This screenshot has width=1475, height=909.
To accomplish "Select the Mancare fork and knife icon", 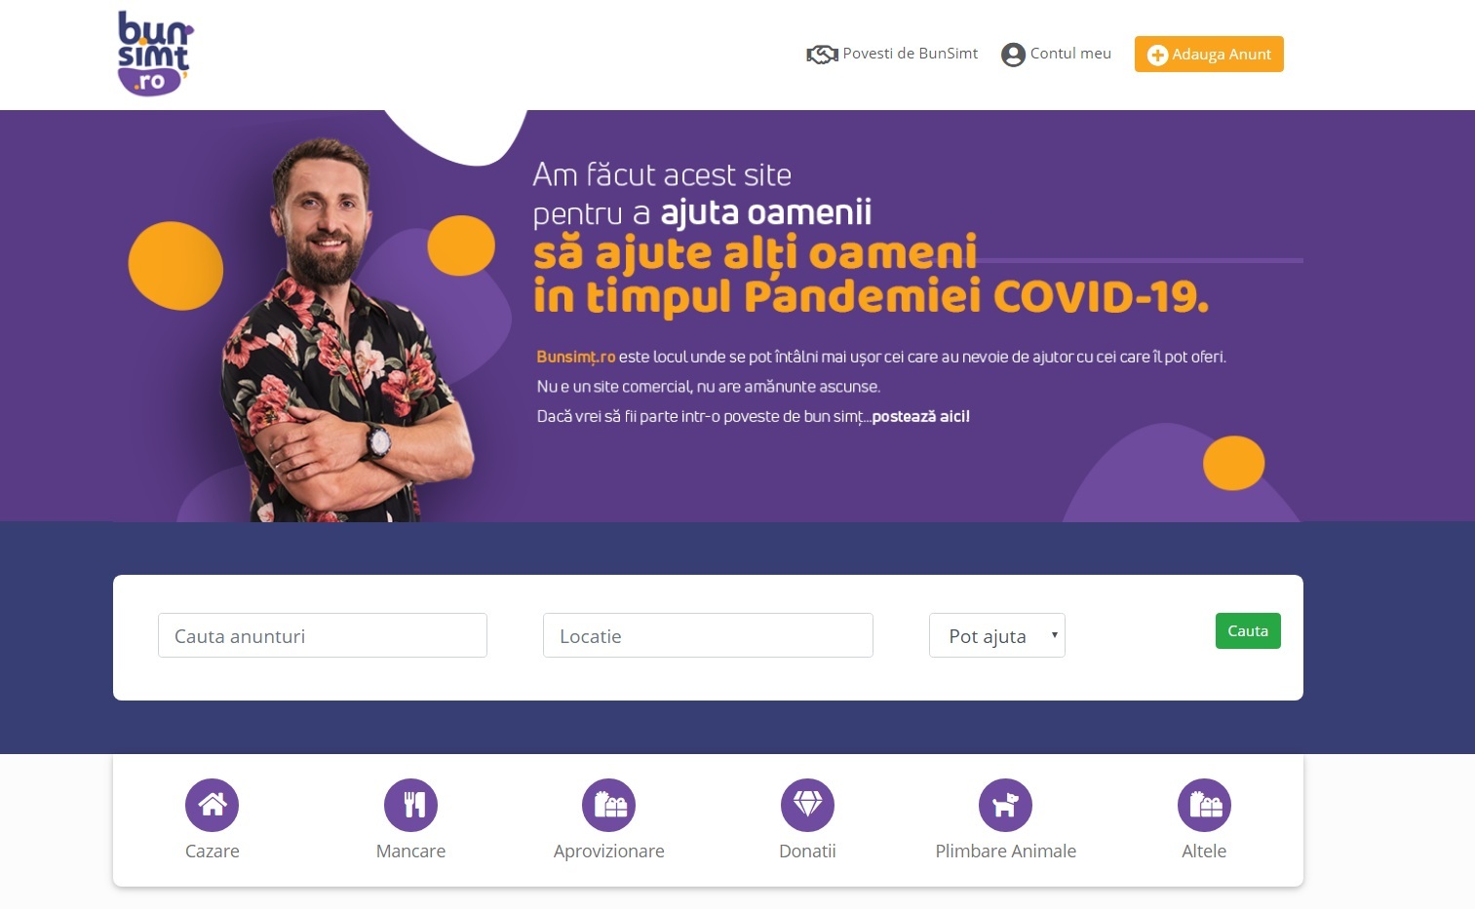I will pos(410,805).
